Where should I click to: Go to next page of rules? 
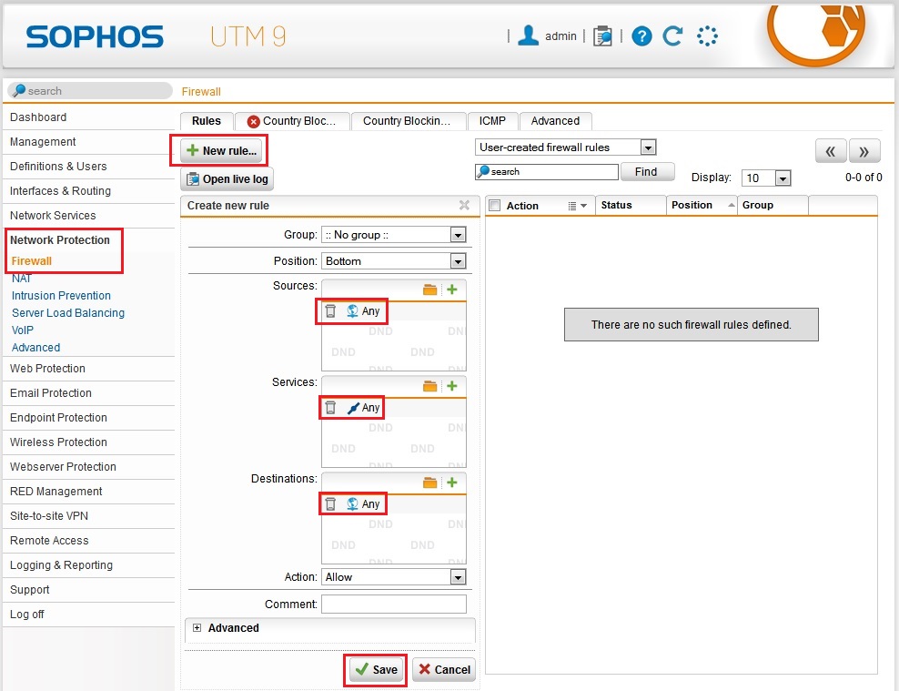point(864,151)
